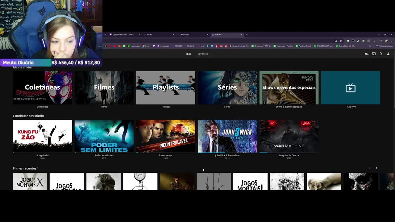The image size is (395, 222).
Task: Open Jogos Mortais X poster
Action: (x=30, y=181)
